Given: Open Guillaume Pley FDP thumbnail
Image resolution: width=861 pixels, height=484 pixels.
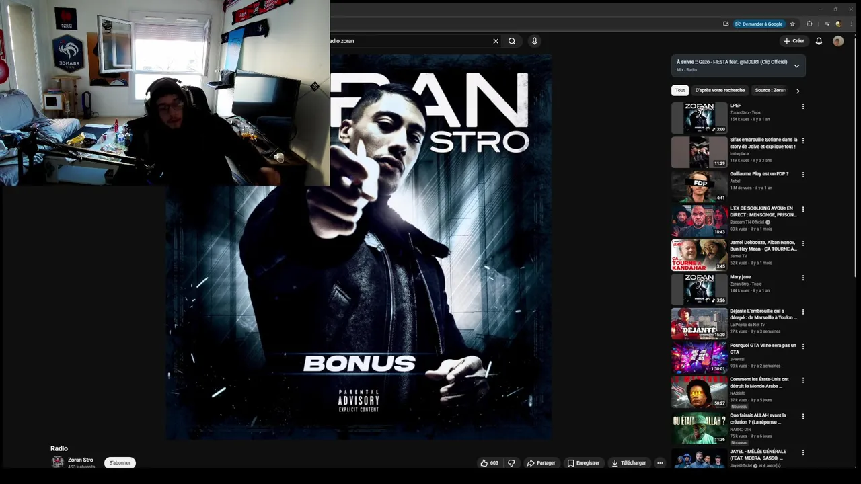Looking at the screenshot, I should coord(699,186).
